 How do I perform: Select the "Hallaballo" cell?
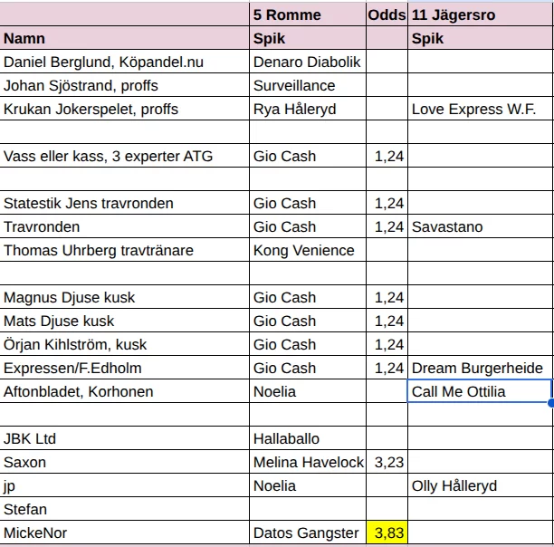coord(307,439)
